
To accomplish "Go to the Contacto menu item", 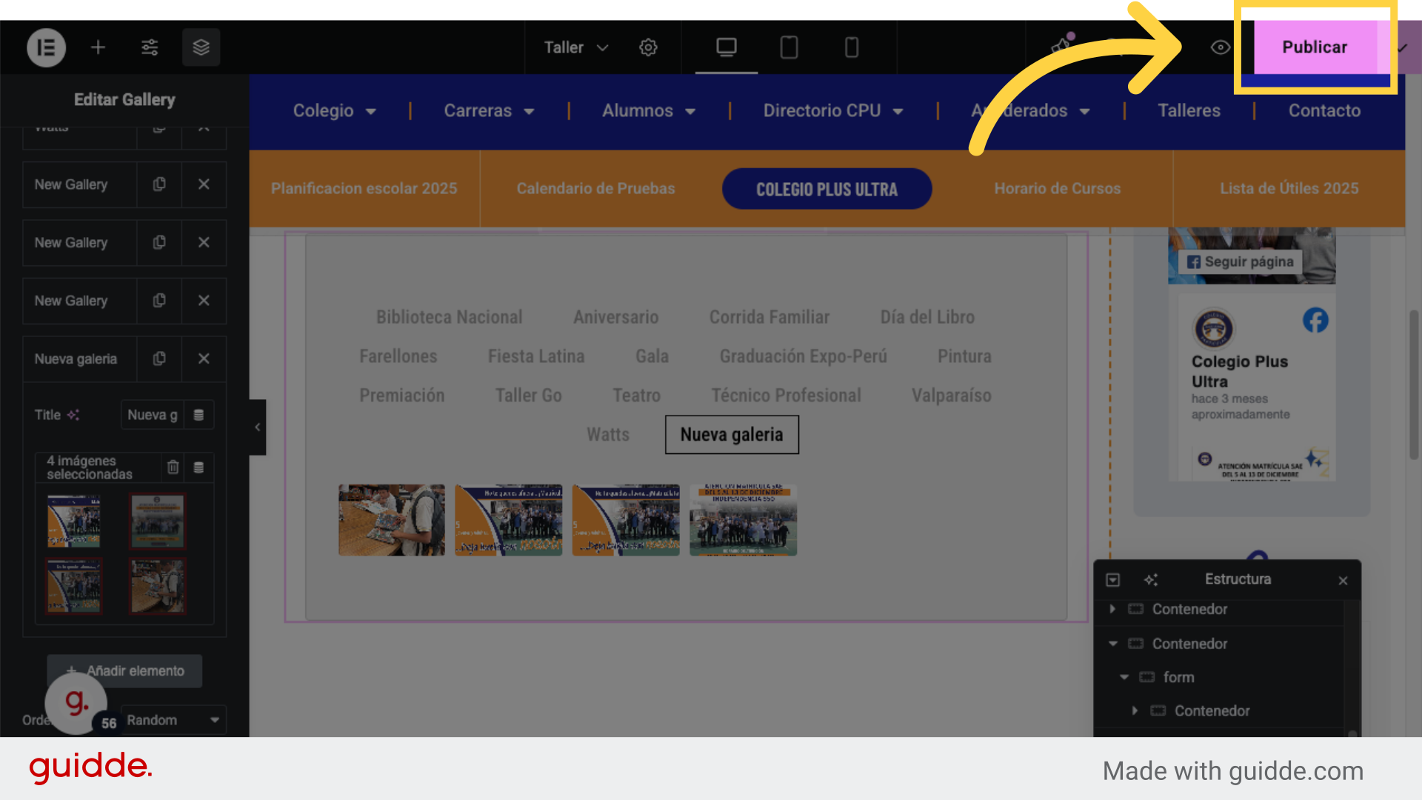I will [1324, 111].
